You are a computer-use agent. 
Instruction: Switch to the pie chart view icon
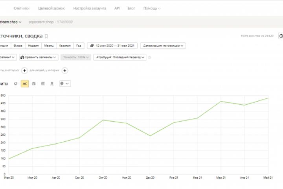16,83
